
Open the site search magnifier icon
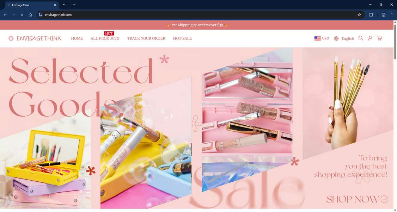pos(361,38)
